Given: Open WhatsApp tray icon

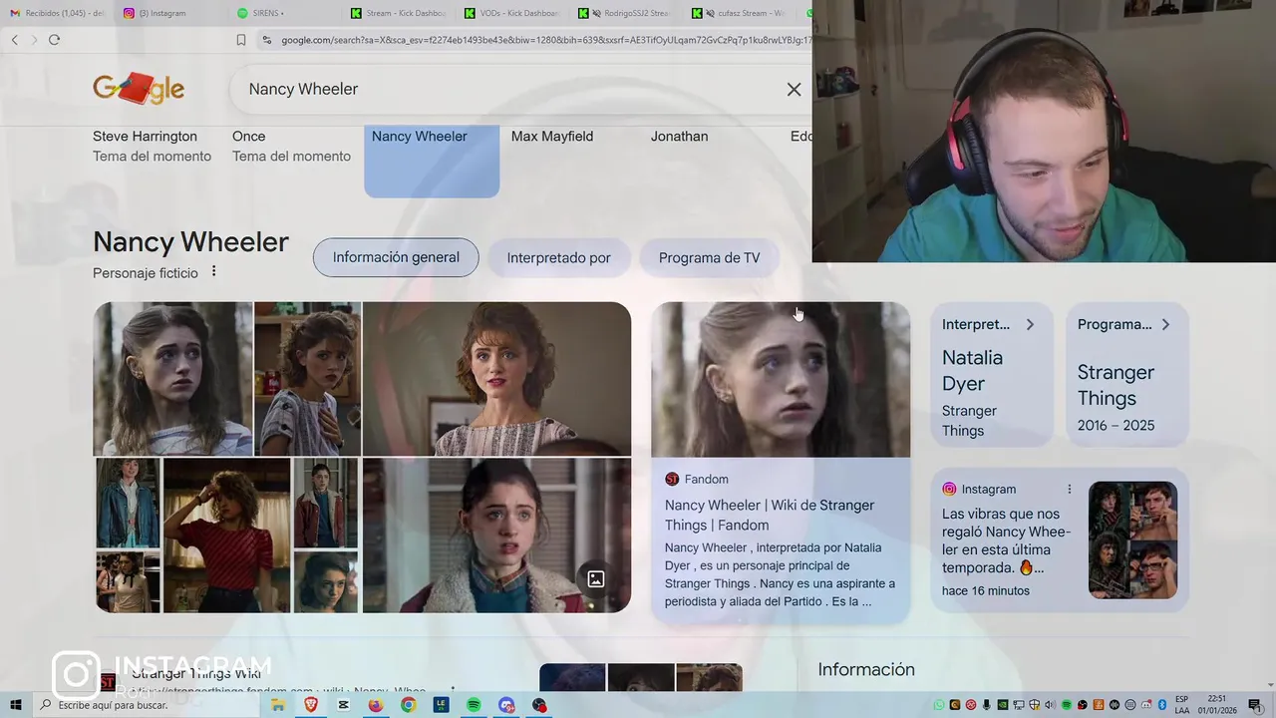Looking at the screenshot, I should [x=938, y=705].
